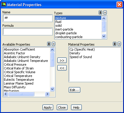Click the Name input field

(28, 18)
